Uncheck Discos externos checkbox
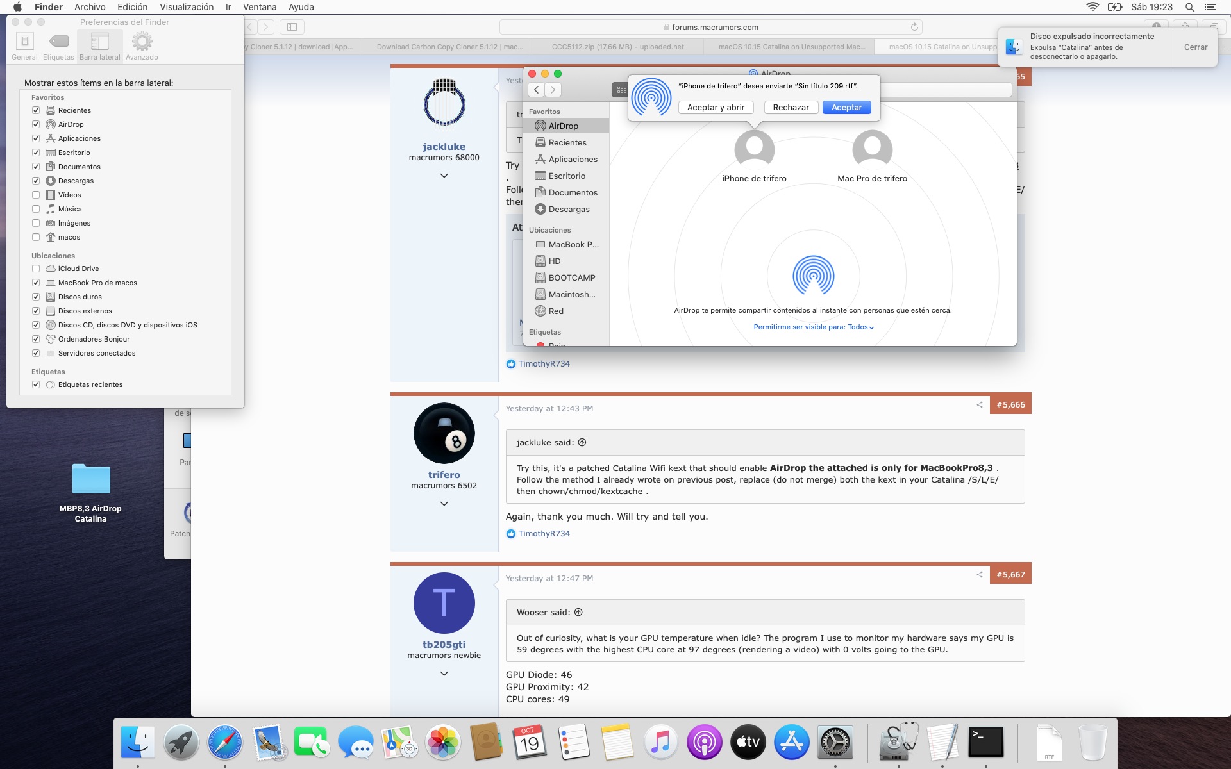The width and height of the screenshot is (1231, 769). pos(36,311)
